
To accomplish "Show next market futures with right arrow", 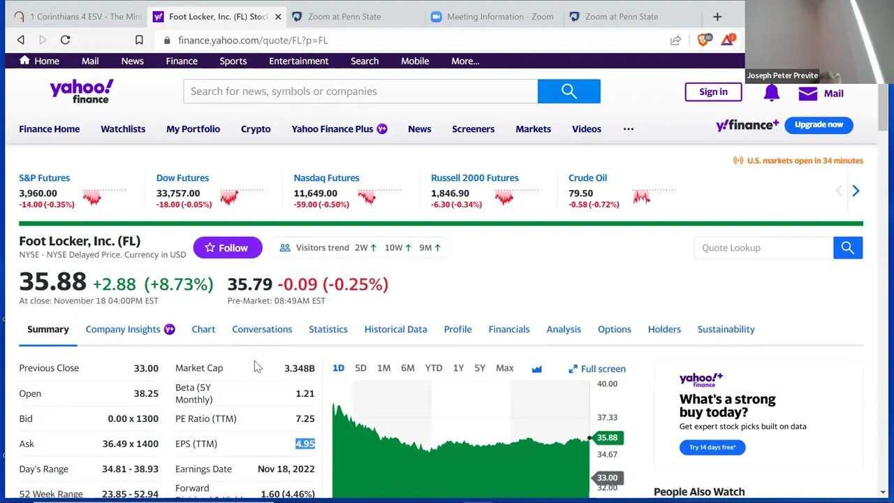I will [856, 191].
